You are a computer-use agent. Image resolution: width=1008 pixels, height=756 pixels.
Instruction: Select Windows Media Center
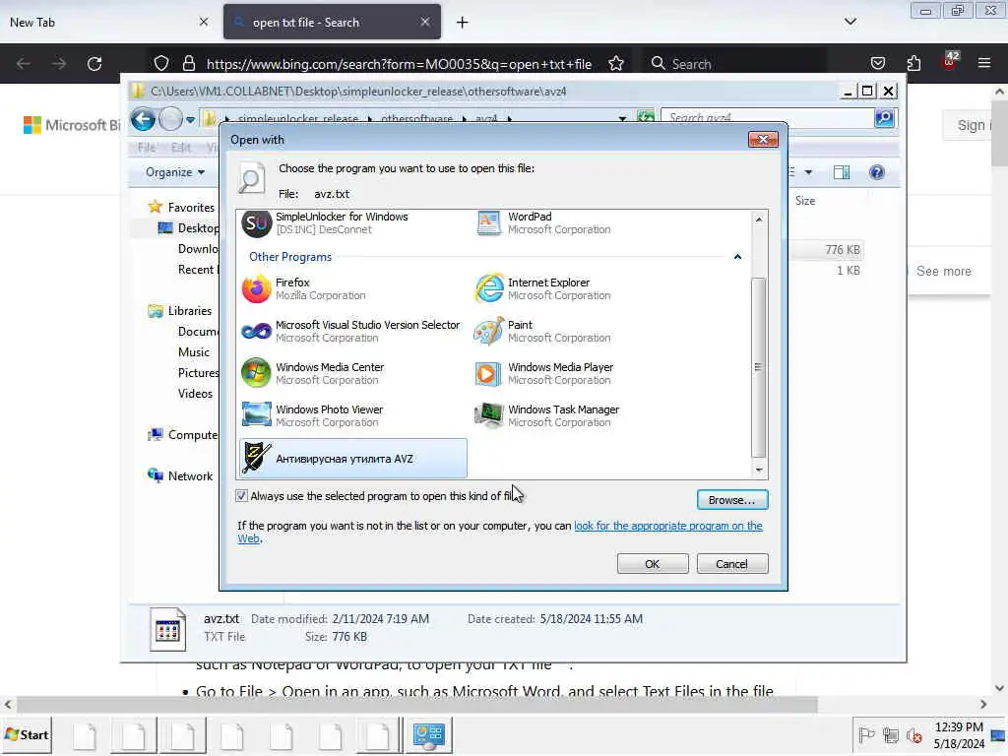coord(352,373)
